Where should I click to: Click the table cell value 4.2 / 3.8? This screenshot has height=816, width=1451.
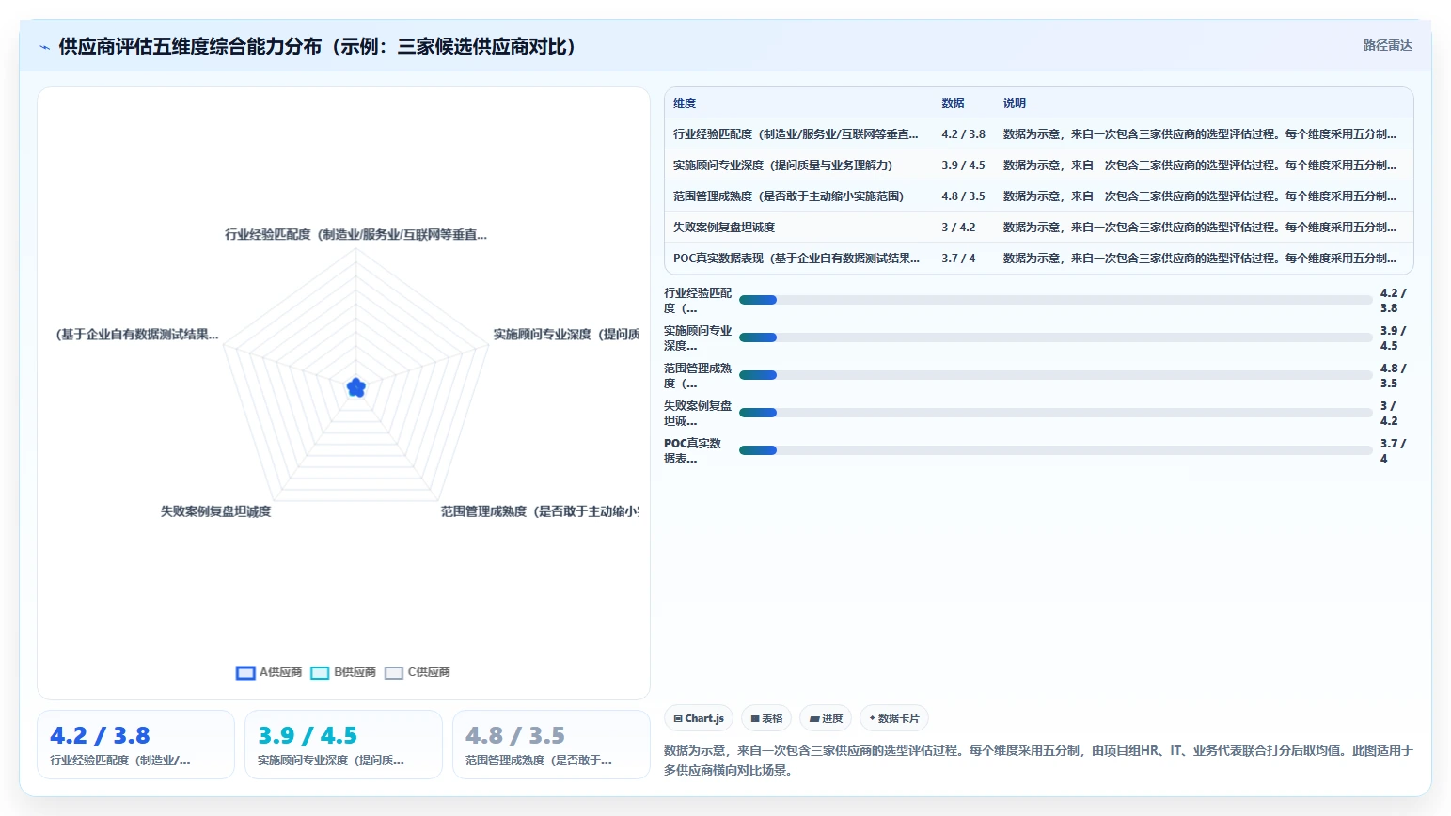[964, 134]
